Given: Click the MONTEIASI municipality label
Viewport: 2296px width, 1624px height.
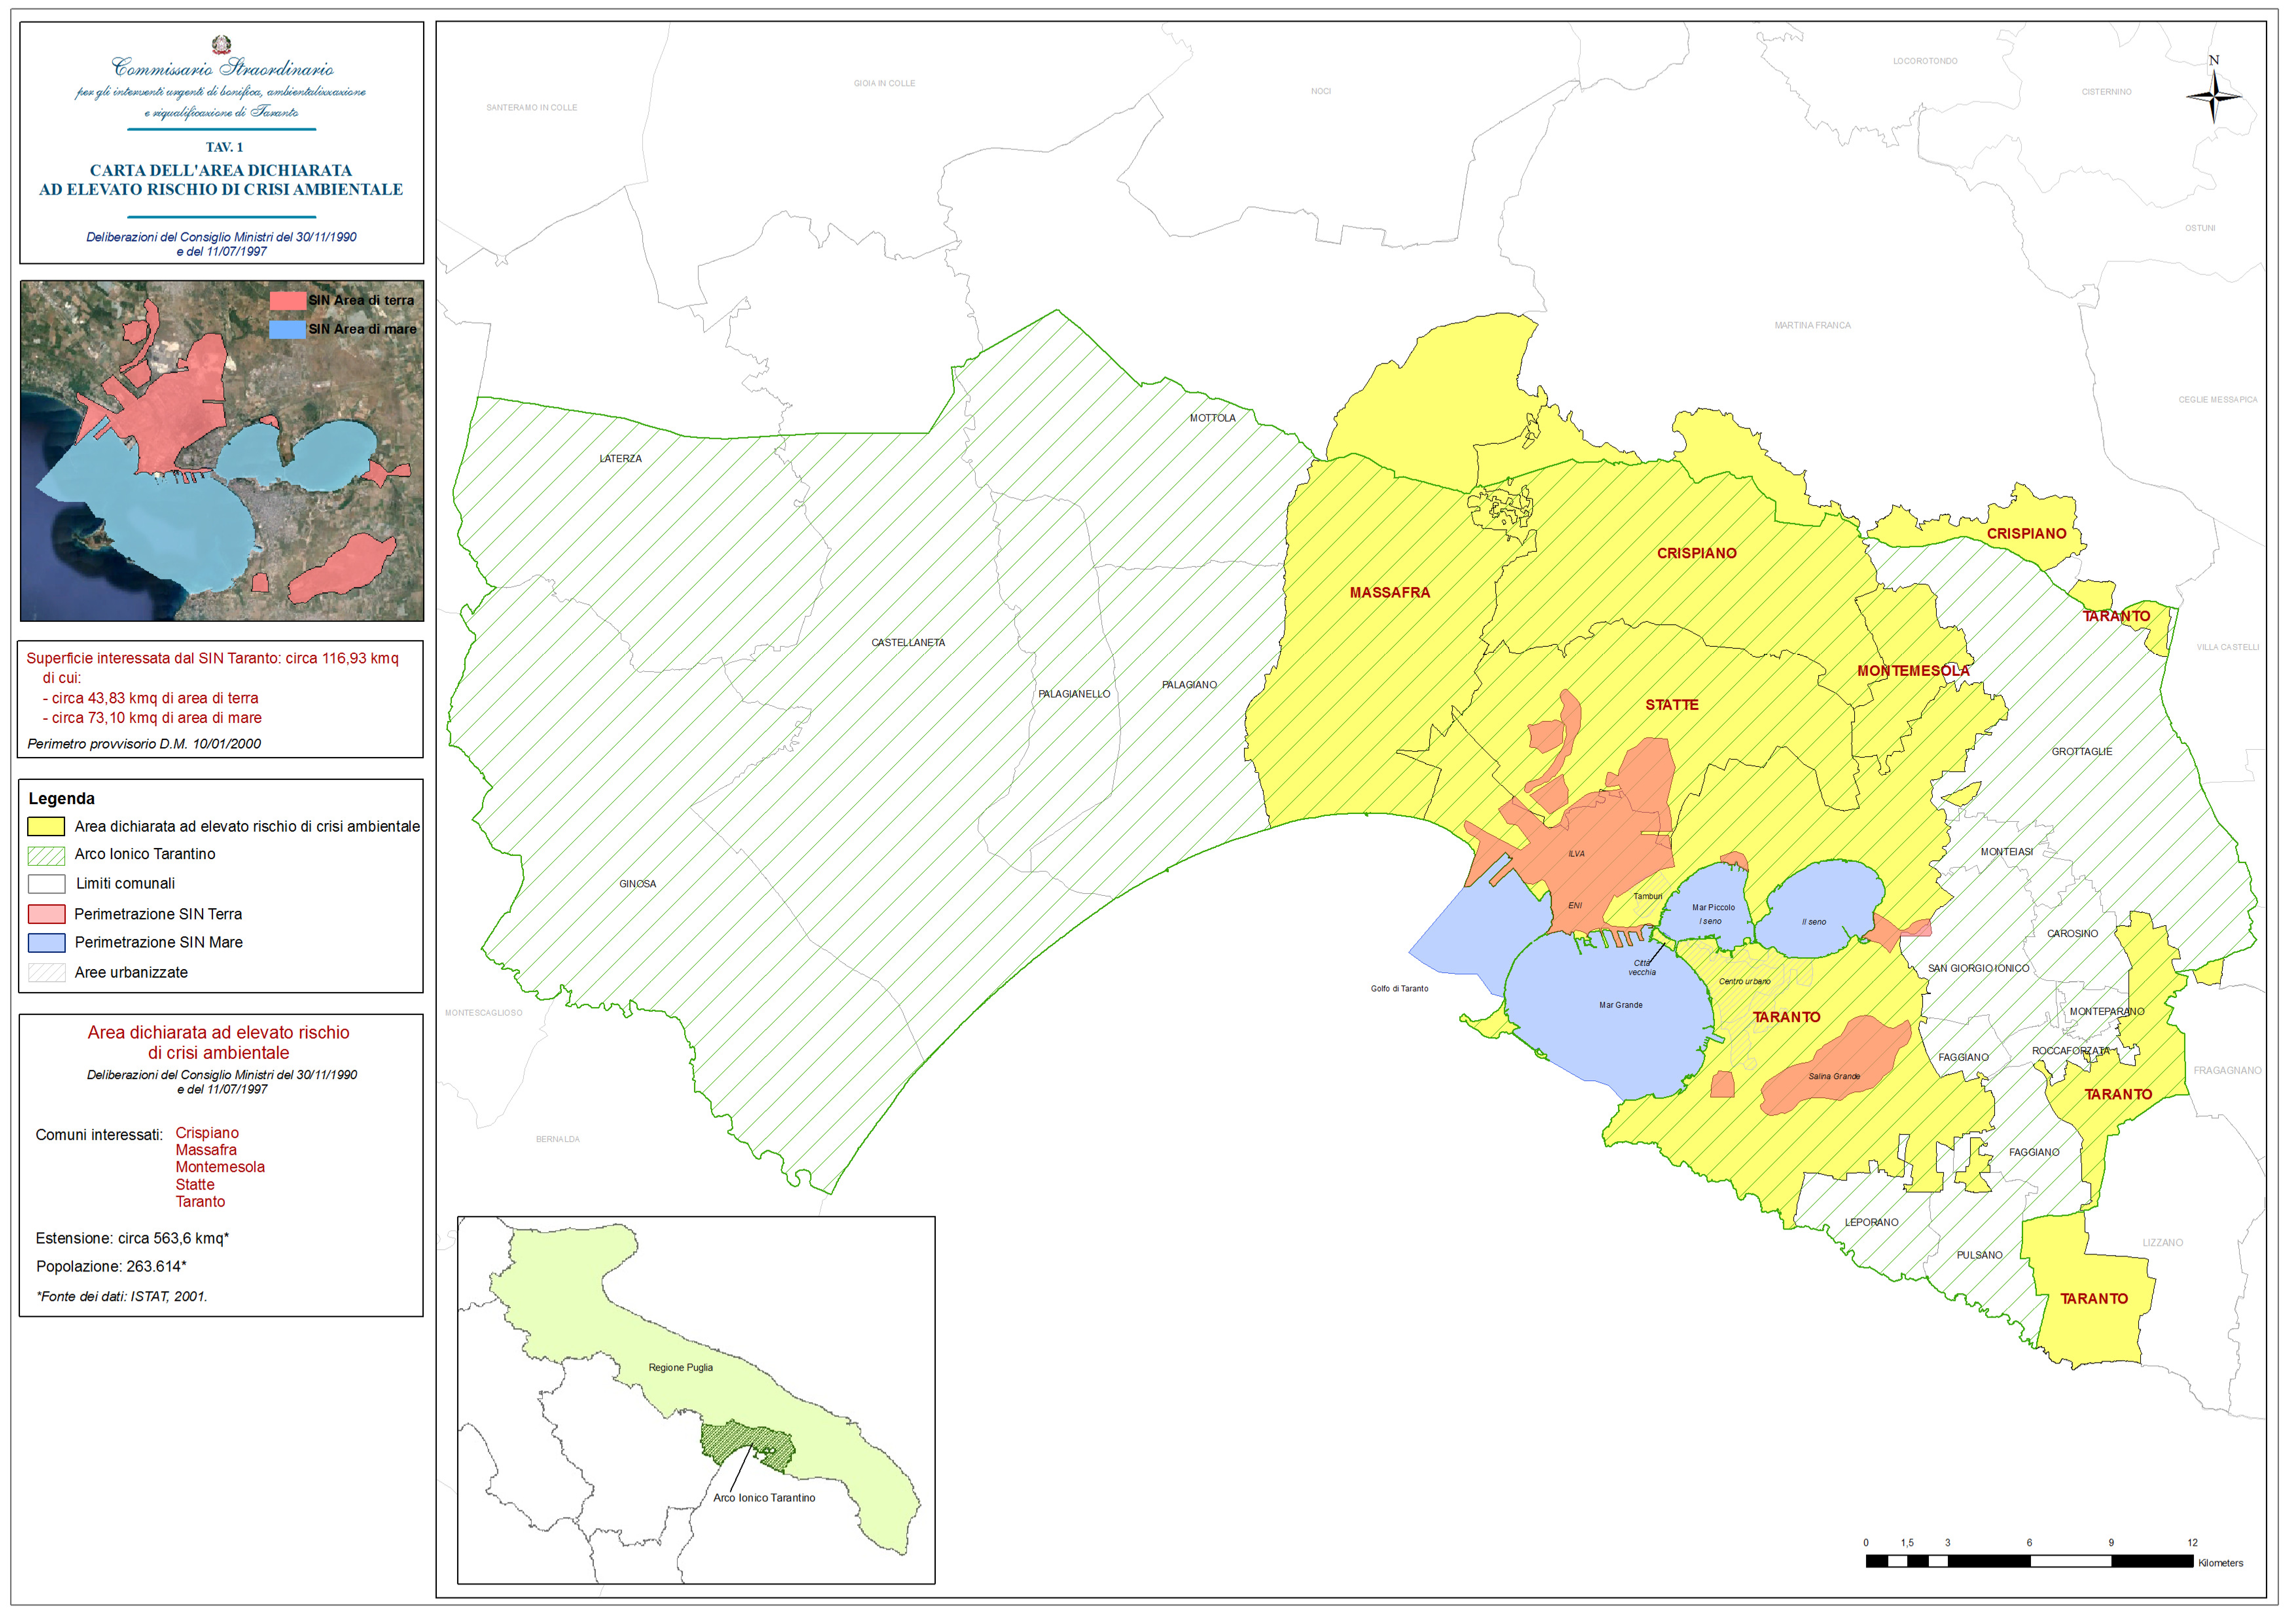Looking at the screenshot, I should click(2007, 852).
